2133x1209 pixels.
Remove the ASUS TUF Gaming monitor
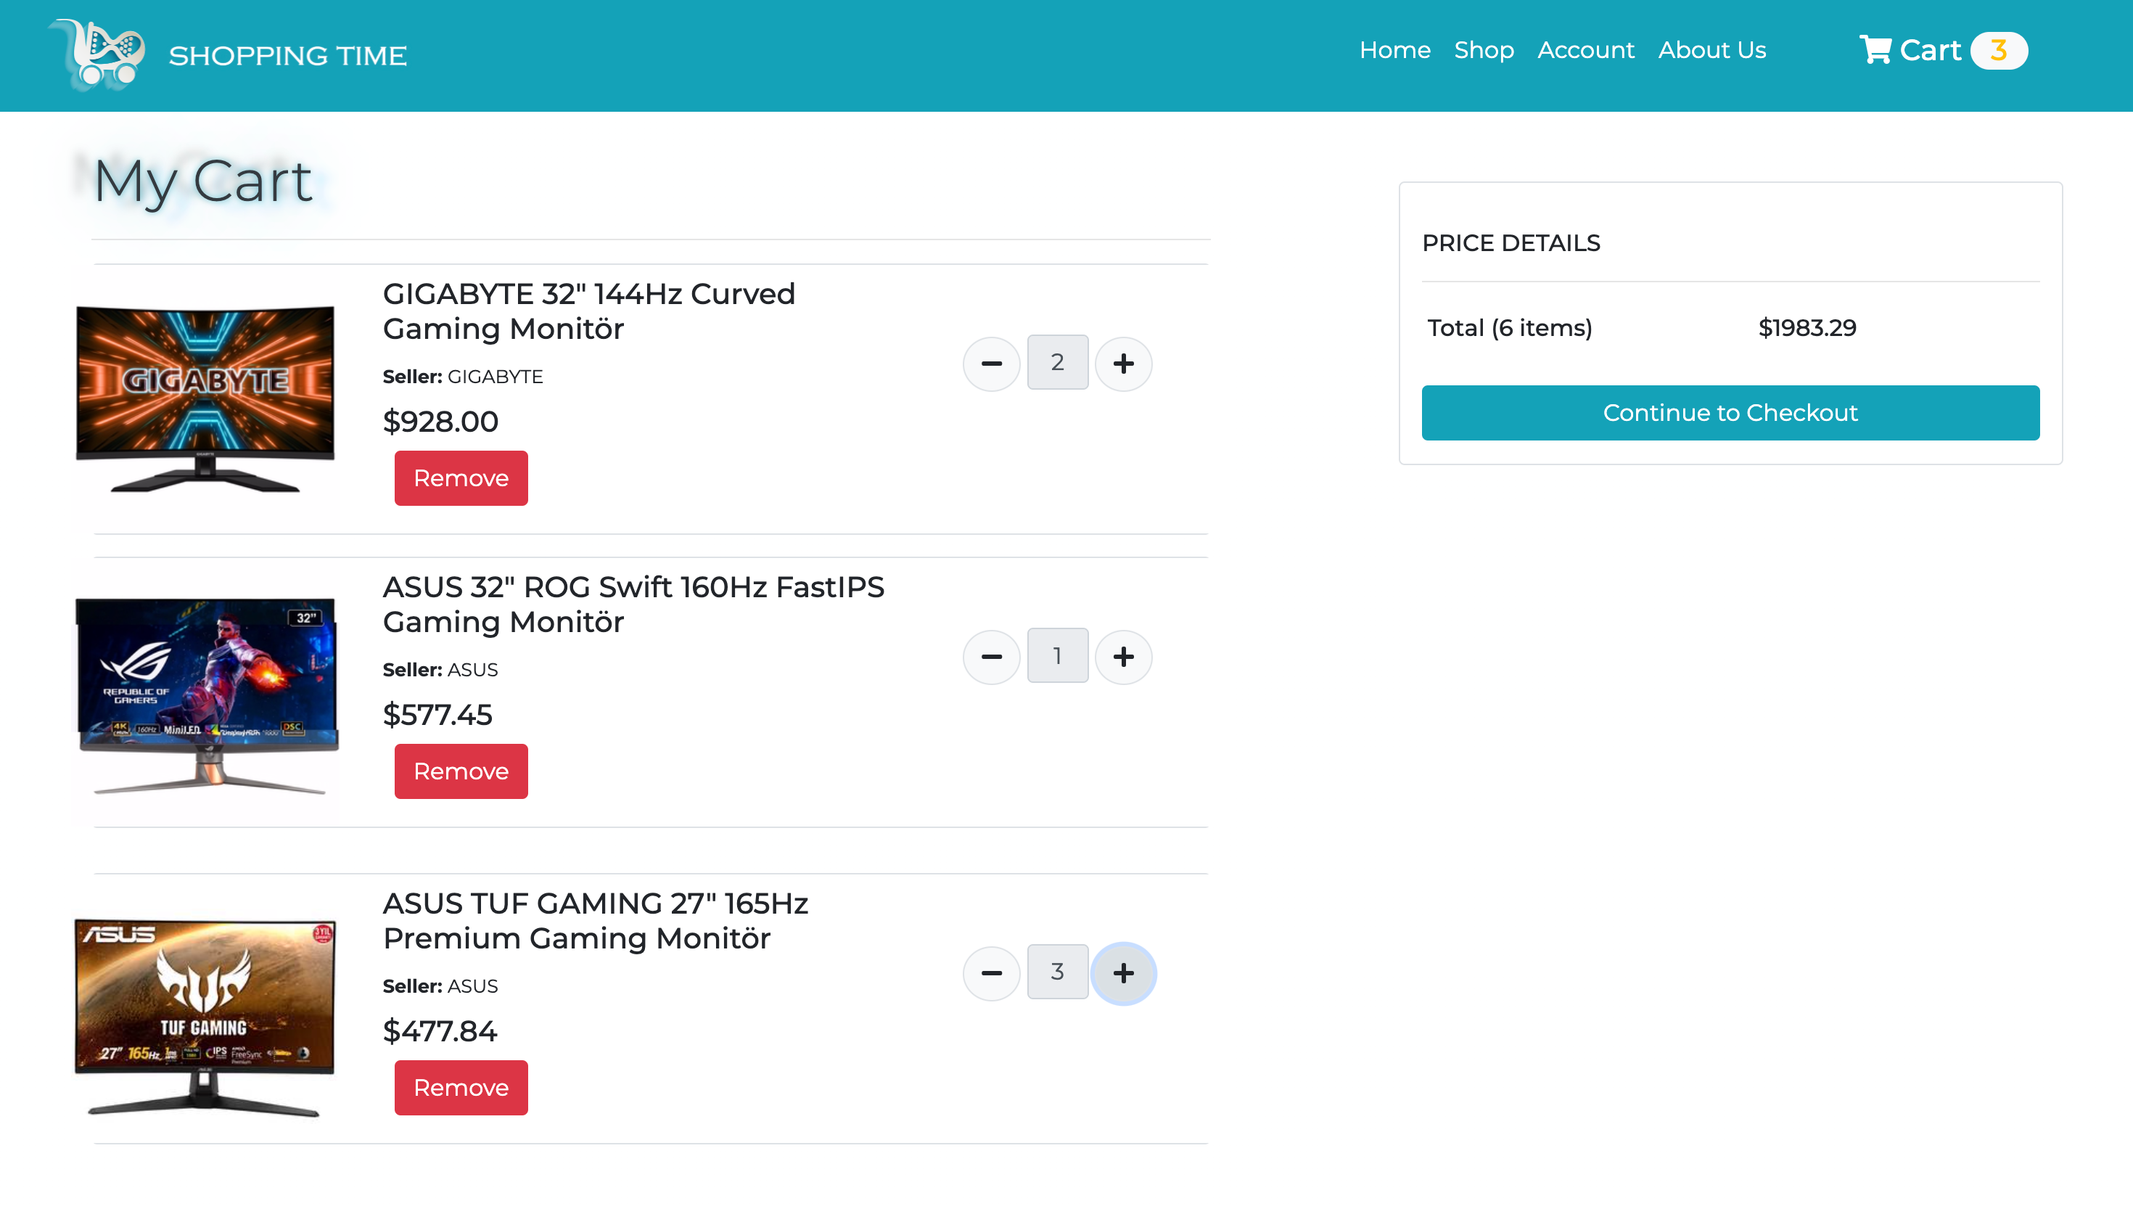tap(461, 1088)
